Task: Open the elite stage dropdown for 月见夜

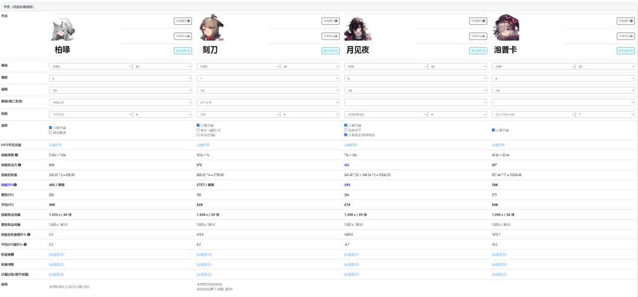Action: (386, 66)
